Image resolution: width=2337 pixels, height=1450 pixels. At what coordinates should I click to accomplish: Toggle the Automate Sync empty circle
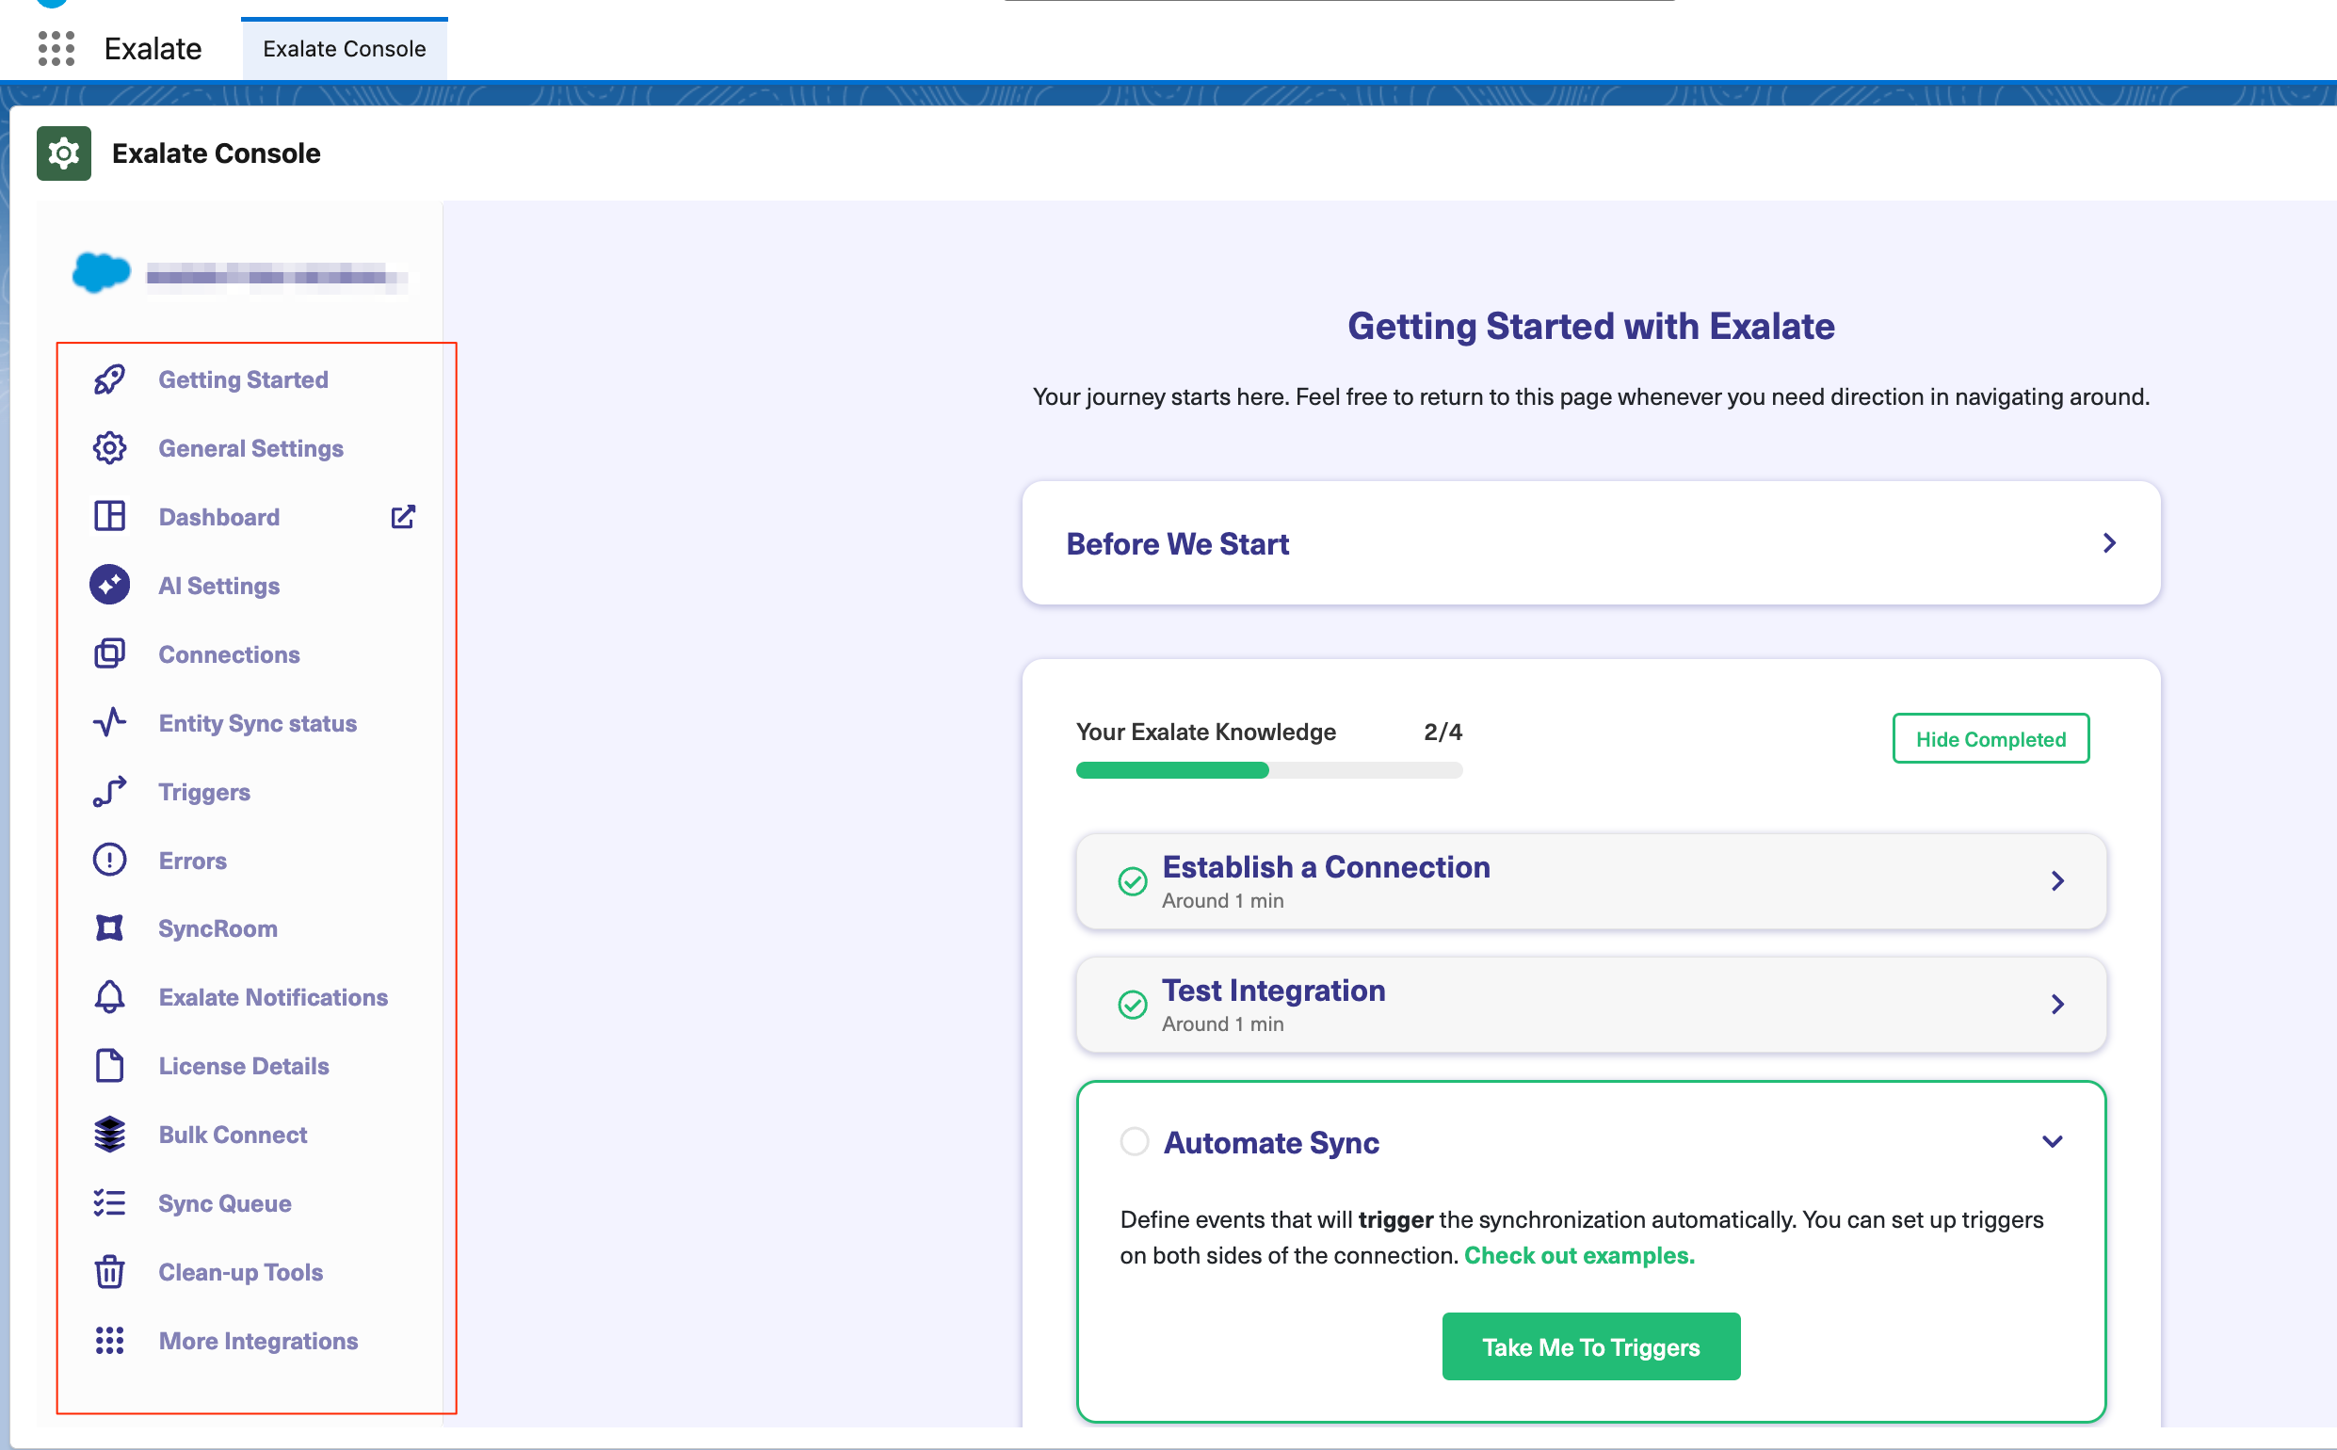(1135, 1141)
